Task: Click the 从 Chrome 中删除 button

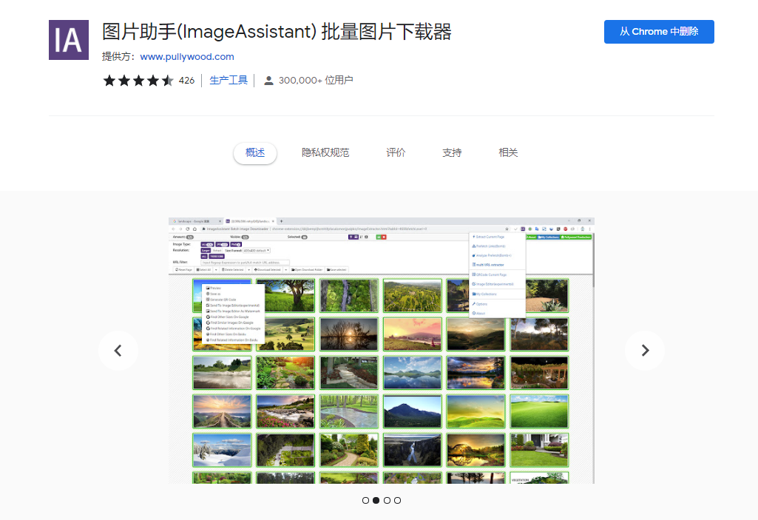Action: tap(658, 32)
